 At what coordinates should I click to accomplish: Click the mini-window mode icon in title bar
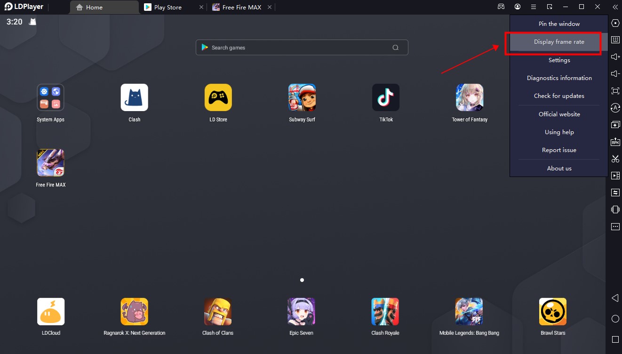pyautogui.click(x=550, y=7)
